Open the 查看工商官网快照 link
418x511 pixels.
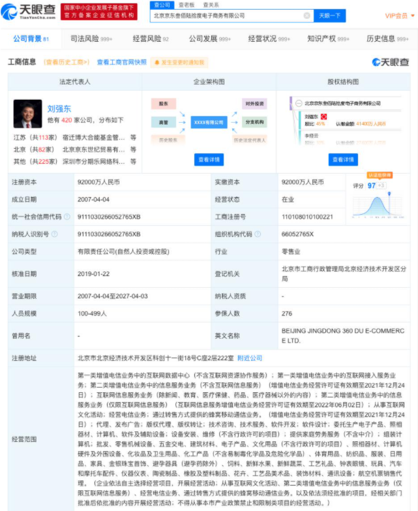click(122, 62)
